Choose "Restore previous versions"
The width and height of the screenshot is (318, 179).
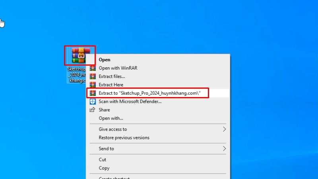124,138
